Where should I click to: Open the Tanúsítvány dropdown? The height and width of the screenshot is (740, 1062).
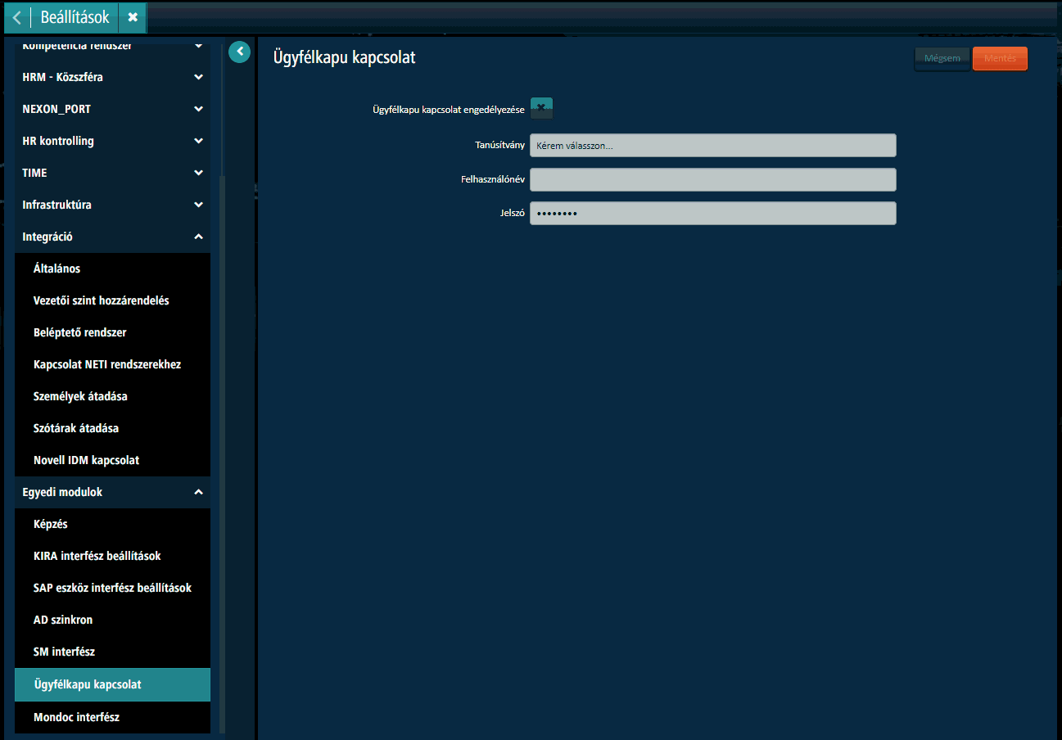click(712, 145)
